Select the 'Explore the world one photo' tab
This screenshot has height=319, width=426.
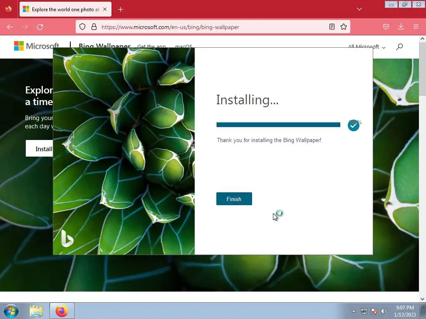point(65,9)
